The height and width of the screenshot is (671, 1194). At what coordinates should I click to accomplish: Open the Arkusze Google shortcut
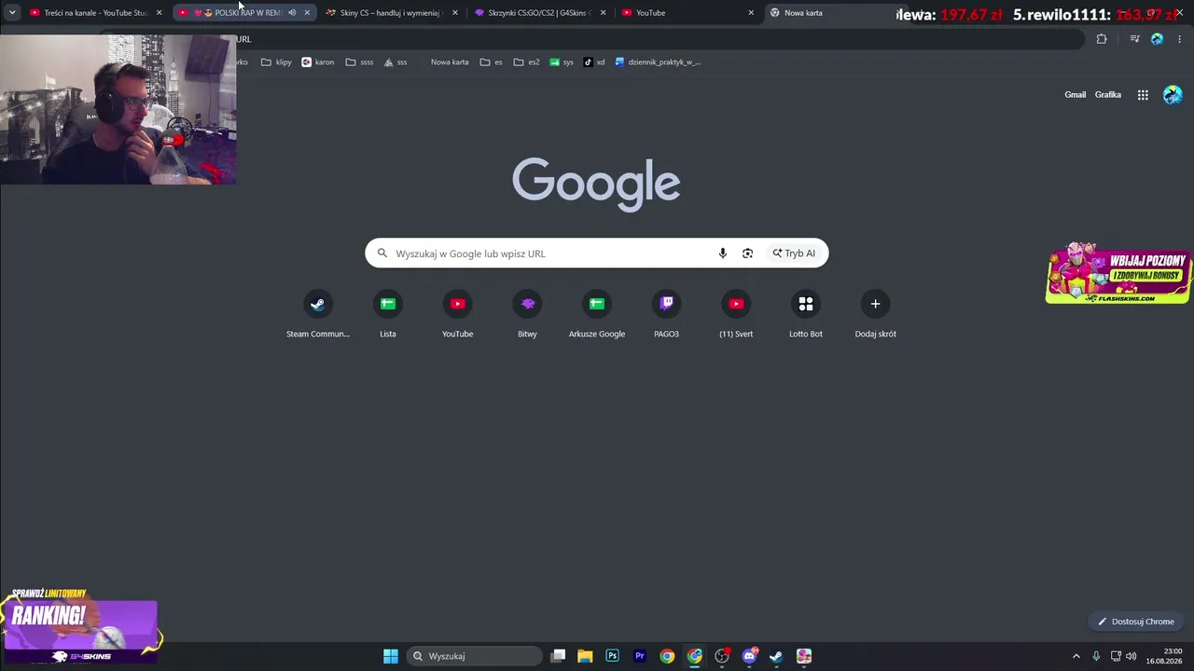click(x=597, y=315)
